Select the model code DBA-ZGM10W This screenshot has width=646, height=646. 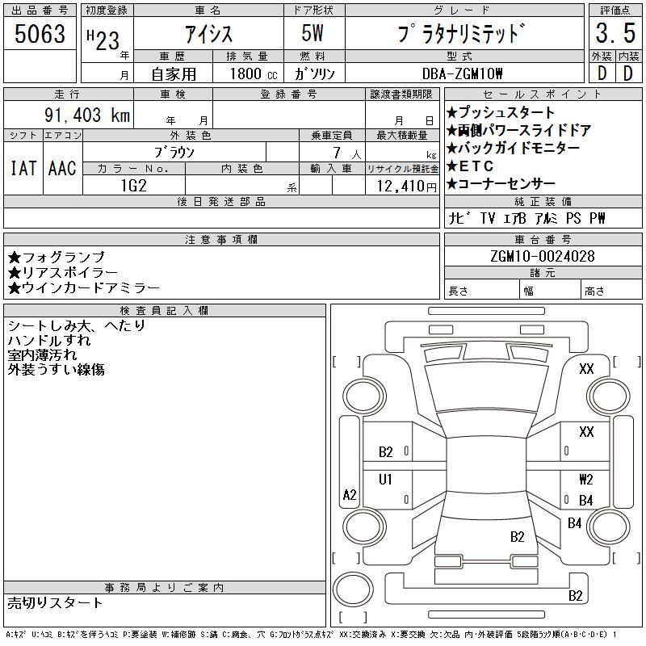462,73
